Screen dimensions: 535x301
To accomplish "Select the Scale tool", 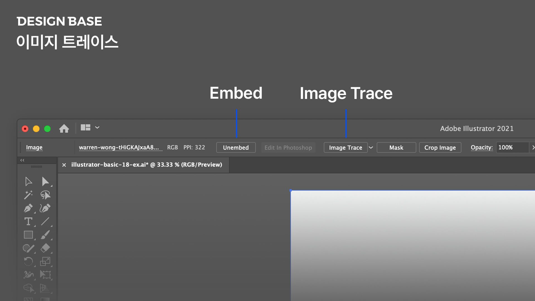I will pyautogui.click(x=45, y=261).
